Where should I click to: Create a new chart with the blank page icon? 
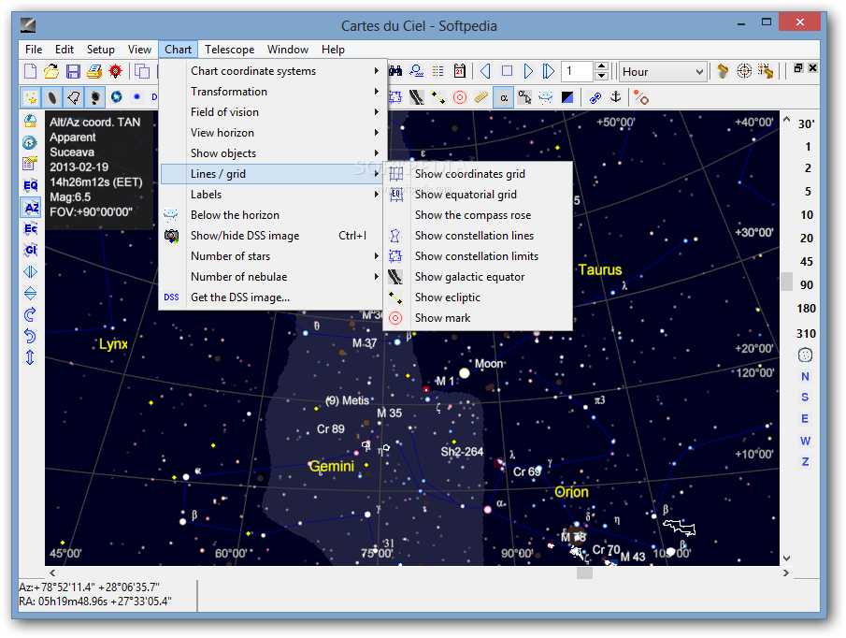pyautogui.click(x=31, y=71)
